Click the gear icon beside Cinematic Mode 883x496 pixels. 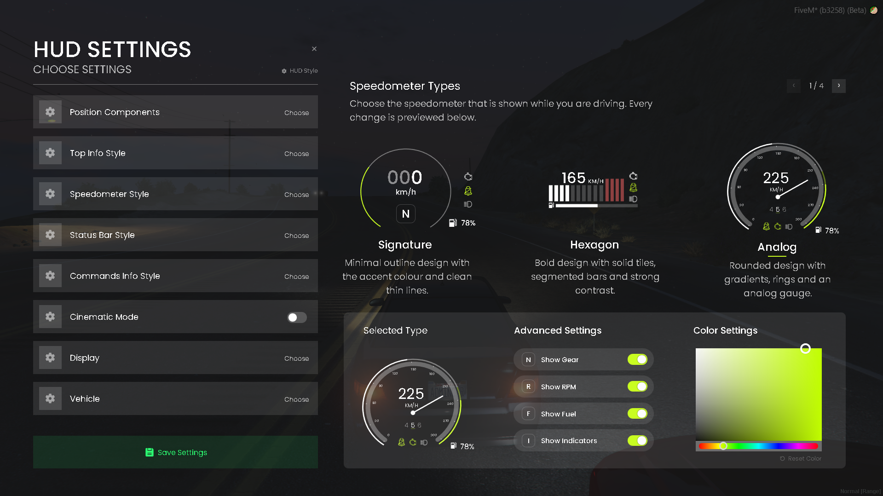pyautogui.click(x=50, y=317)
